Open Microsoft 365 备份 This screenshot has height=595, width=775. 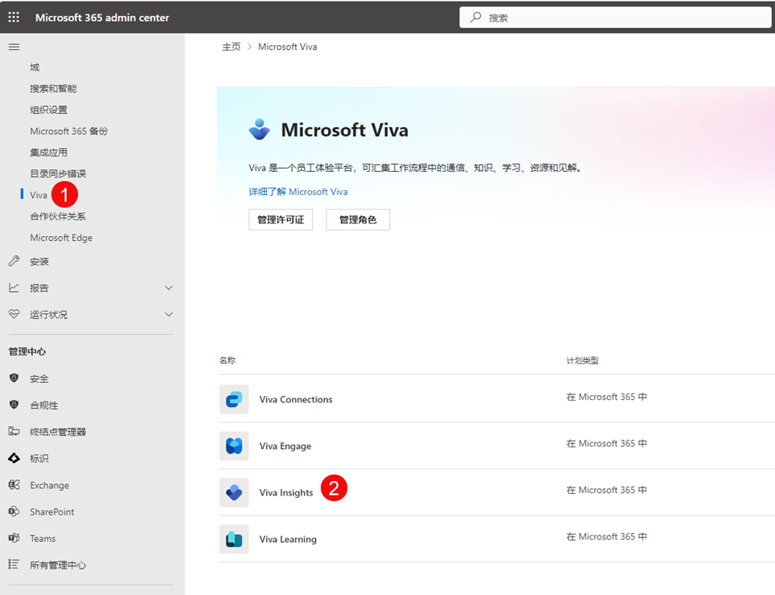coord(68,131)
